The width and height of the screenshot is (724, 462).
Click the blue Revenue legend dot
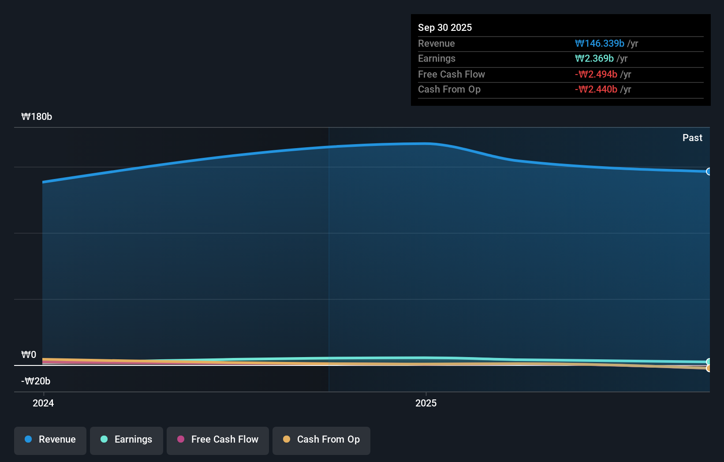click(28, 440)
